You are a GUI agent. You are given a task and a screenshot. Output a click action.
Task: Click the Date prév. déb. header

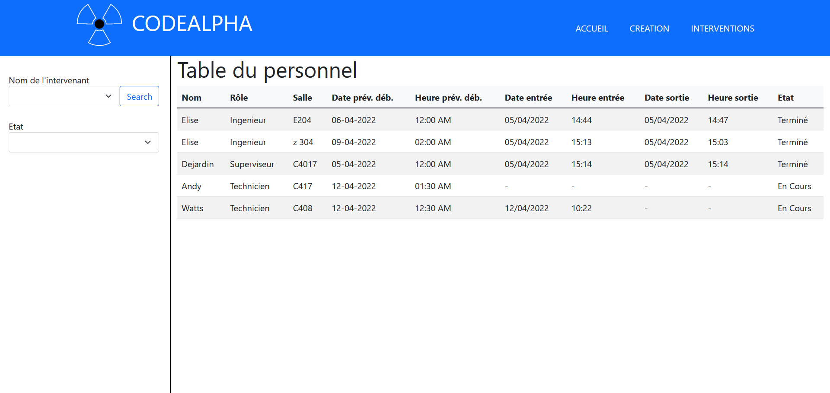[x=362, y=98]
